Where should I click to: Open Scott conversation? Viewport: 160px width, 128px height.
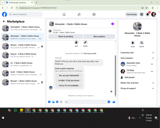pos(22,73)
